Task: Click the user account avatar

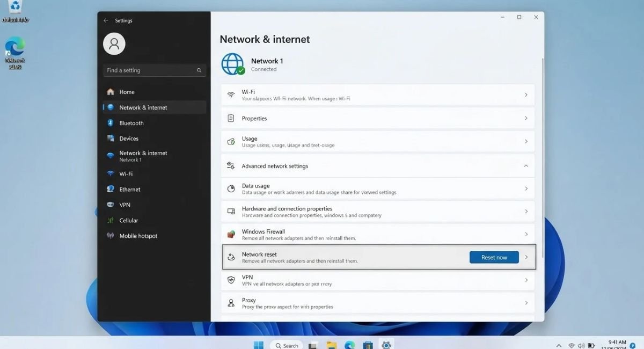Action: tap(114, 44)
